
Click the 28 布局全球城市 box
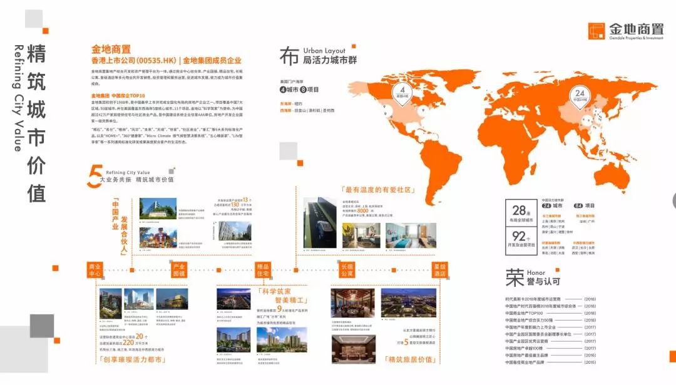click(x=521, y=213)
